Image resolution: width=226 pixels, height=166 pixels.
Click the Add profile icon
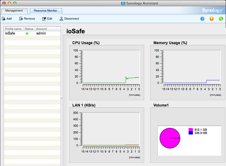tap(3, 19)
